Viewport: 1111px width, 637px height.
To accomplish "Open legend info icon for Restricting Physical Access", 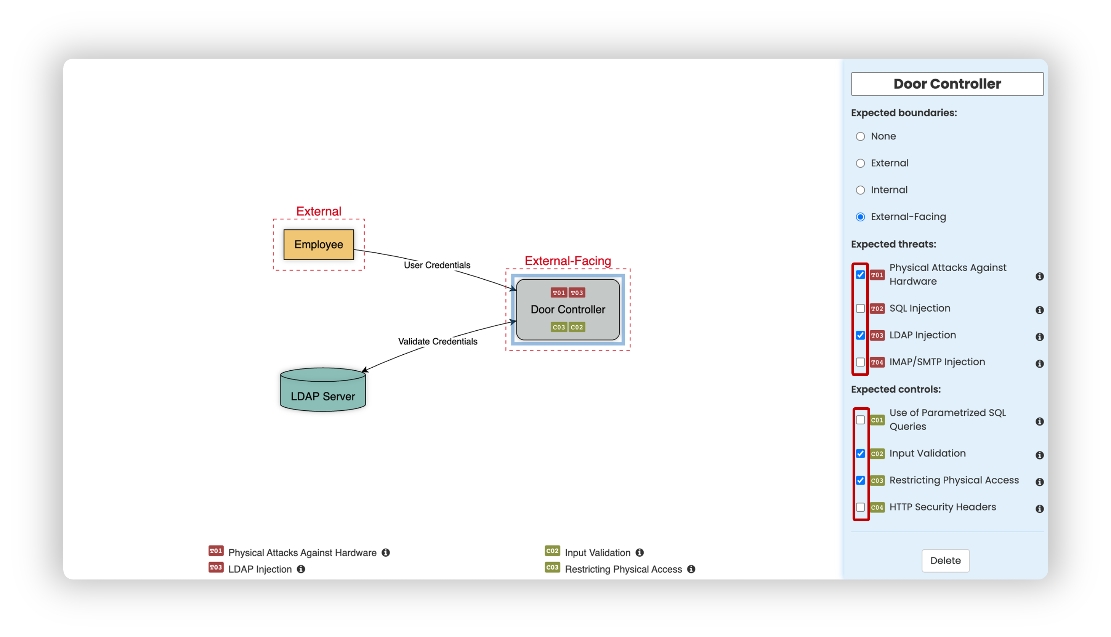I will click(x=691, y=569).
